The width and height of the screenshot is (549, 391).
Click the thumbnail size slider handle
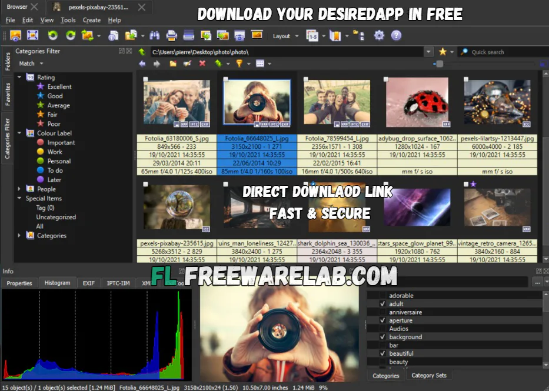[x=440, y=64]
